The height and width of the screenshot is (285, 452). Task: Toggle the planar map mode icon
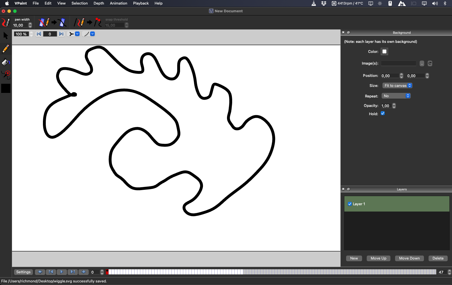(x=53, y=22)
